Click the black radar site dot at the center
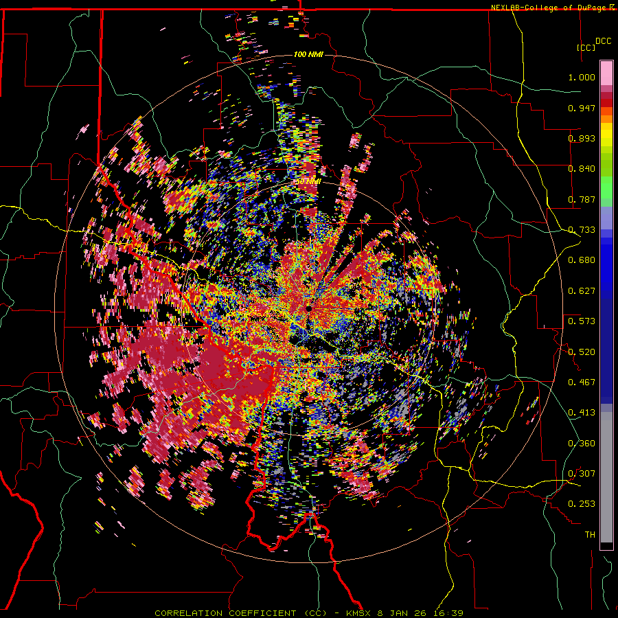Viewport: 618px width, 618px height. point(308,308)
